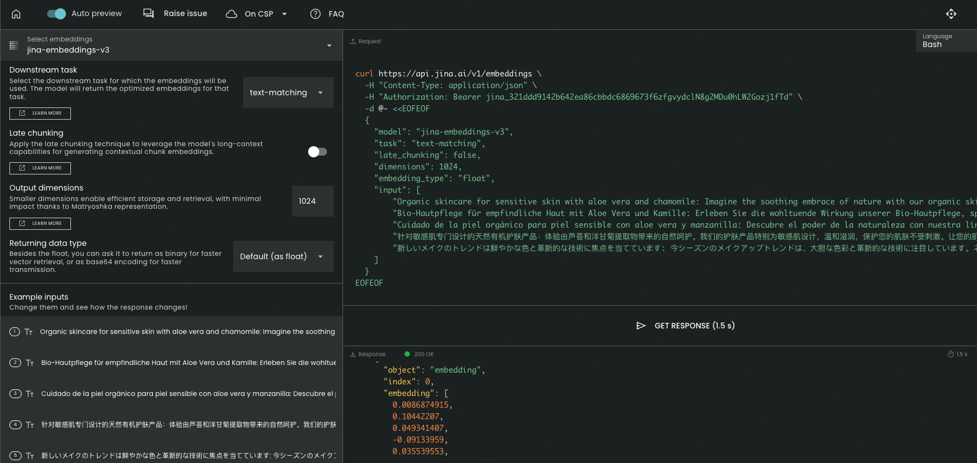Click the number 4 circle icon
Screen dimensions: 977x463
tap(16, 425)
